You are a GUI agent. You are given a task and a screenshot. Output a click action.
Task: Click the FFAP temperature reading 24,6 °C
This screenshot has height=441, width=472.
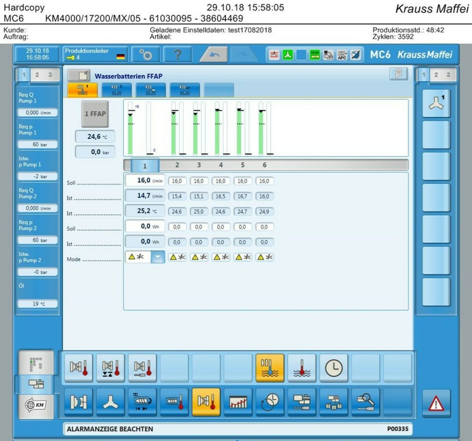(x=95, y=137)
